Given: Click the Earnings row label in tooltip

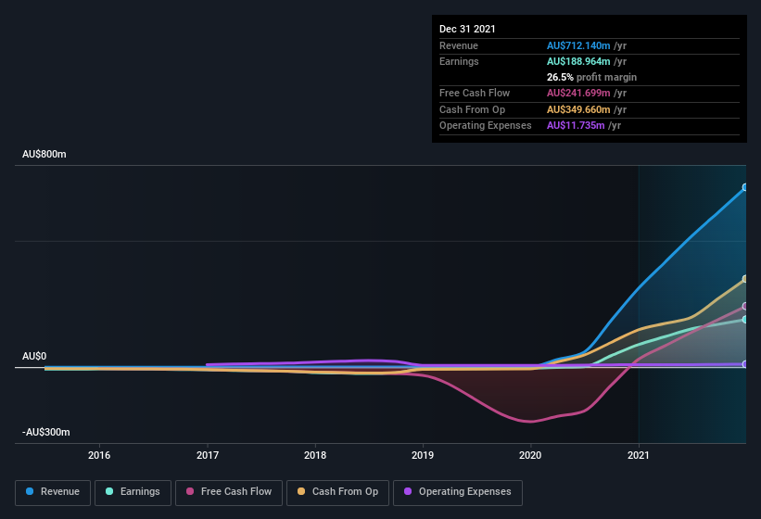Looking at the screenshot, I should coord(459,61).
